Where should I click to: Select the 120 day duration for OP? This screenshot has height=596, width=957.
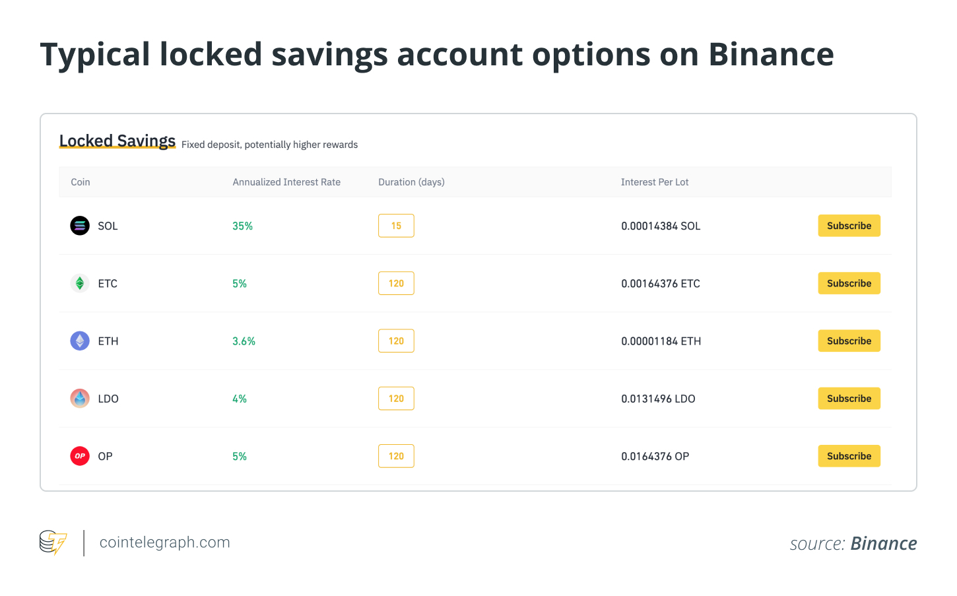pos(396,456)
